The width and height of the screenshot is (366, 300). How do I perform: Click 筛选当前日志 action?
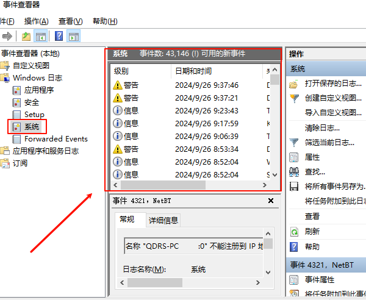coord(329,142)
